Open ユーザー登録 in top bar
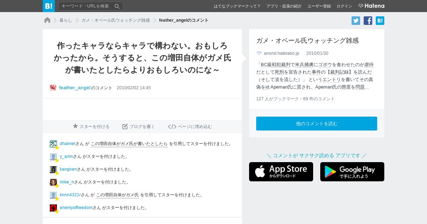Screen dimensions: 427x224 point(319,6)
